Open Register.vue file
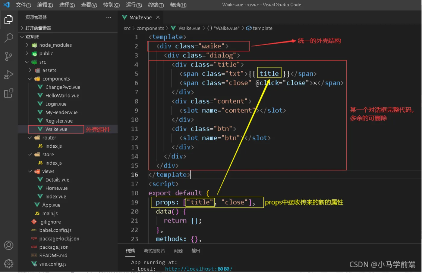 59,121
